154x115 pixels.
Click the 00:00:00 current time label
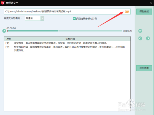point(11,28)
